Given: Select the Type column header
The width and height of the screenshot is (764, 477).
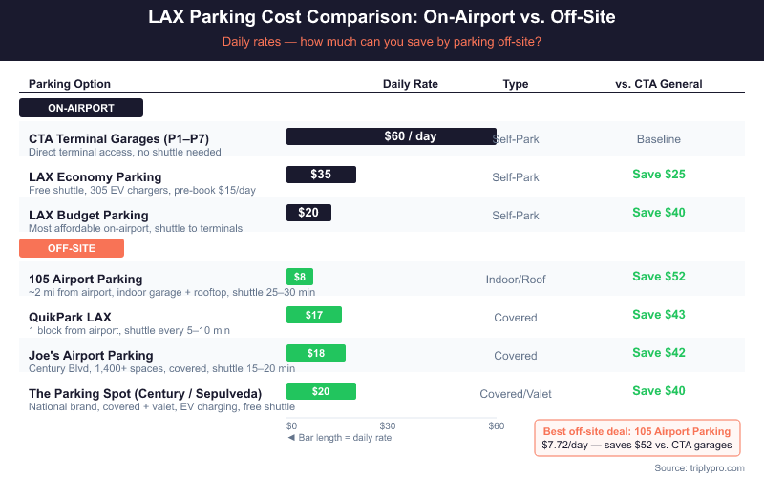Looking at the screenshot, I should (x=516, y=84).
